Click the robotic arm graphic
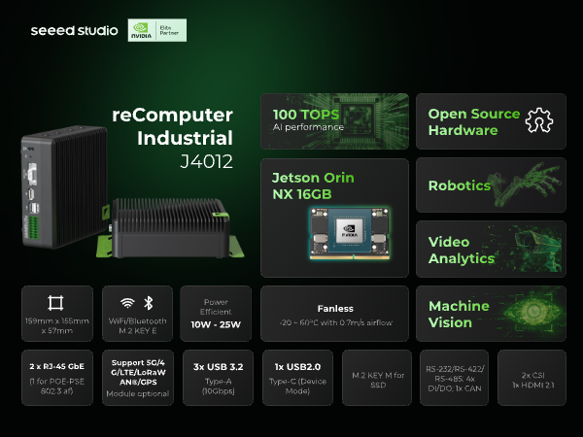 [x=525, y=184]
